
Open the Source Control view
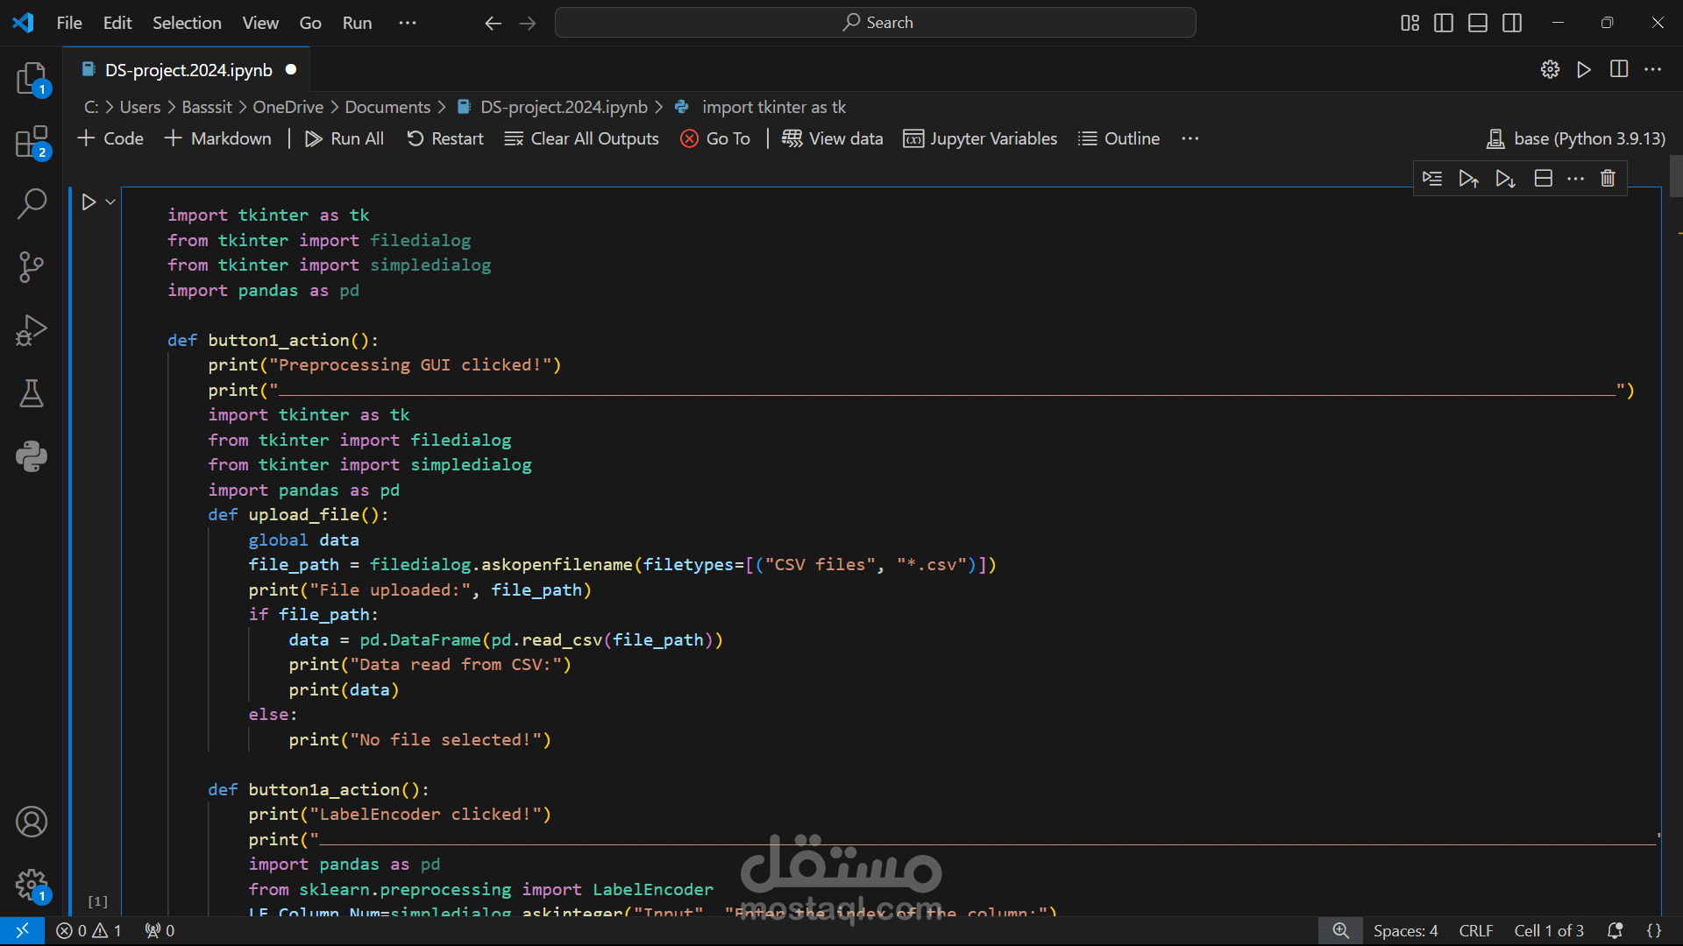[32, 267]
